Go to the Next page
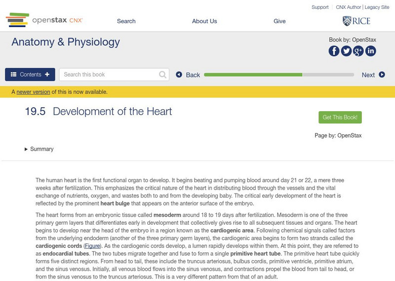395x281 pixels. click(373, 75)
